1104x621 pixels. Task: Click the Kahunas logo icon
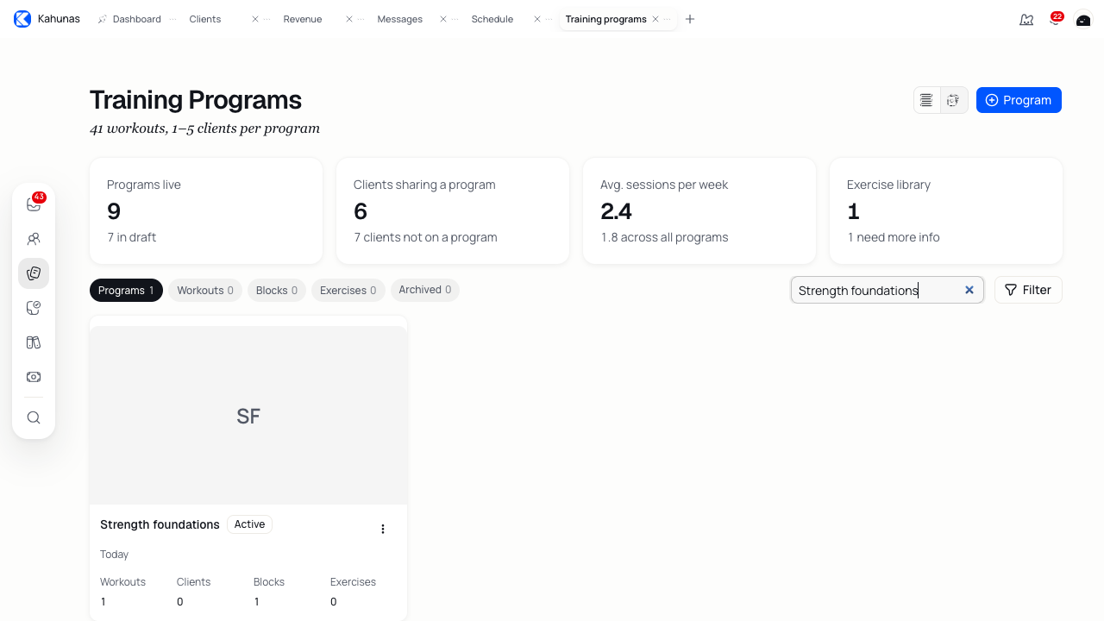22,19
